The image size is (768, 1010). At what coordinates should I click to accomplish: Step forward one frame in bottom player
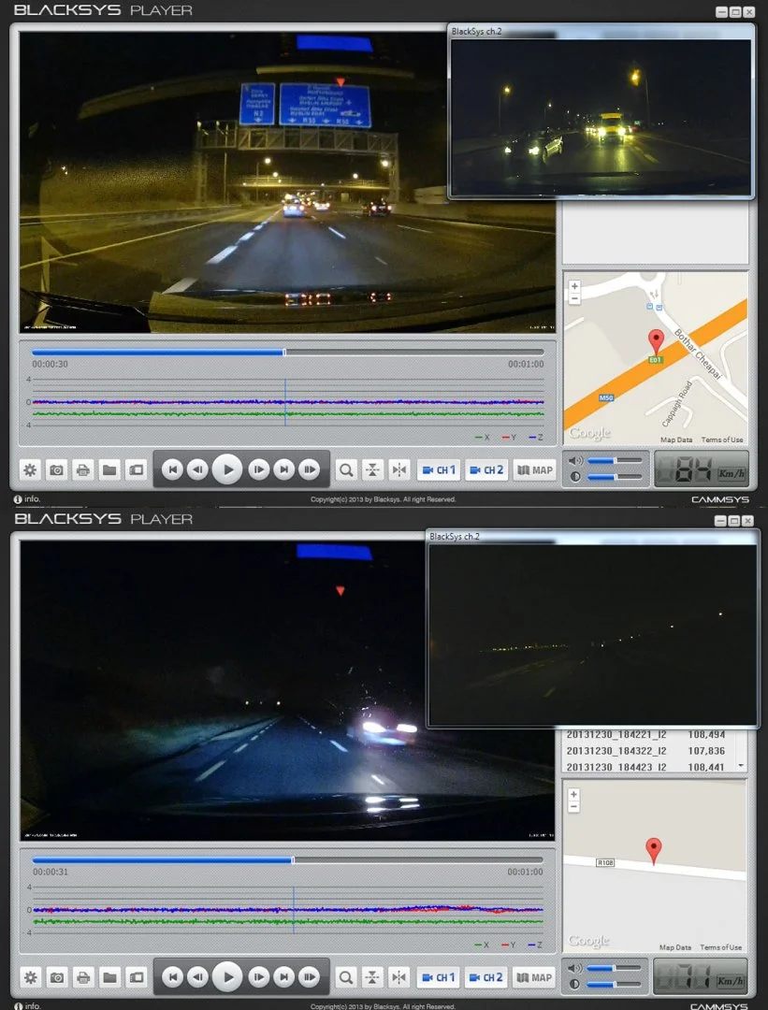point(258,977)
